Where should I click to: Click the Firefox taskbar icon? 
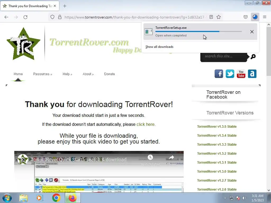(73, 198)
